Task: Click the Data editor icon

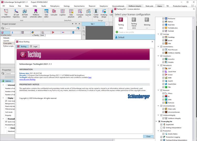Action: point(46,13)
